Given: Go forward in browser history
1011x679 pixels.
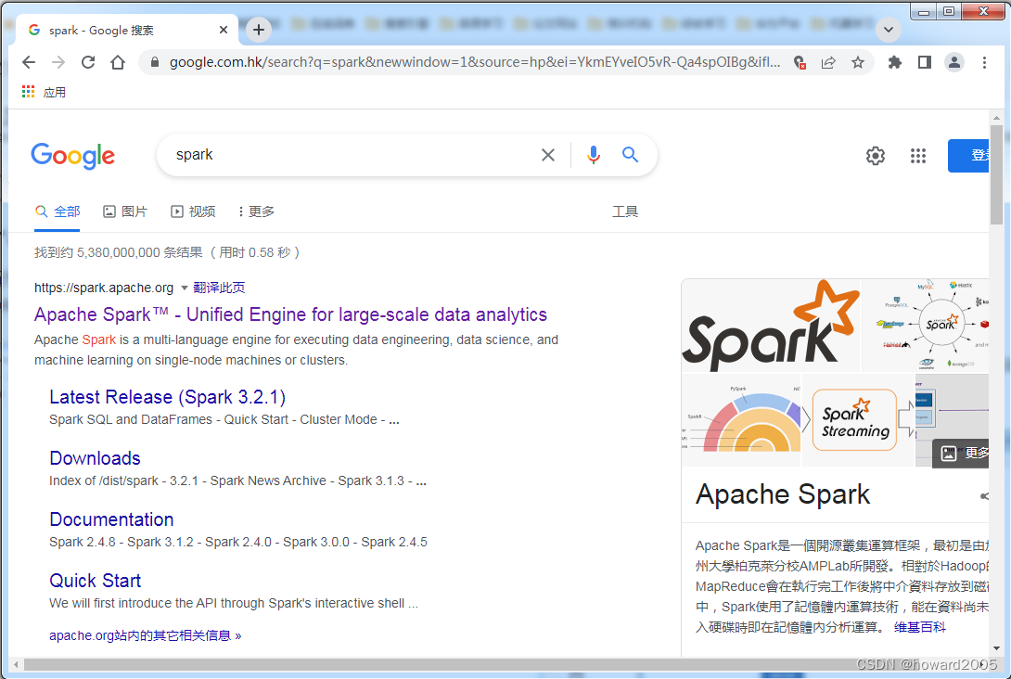Looking at the screenshot, I should coord(58,62).
